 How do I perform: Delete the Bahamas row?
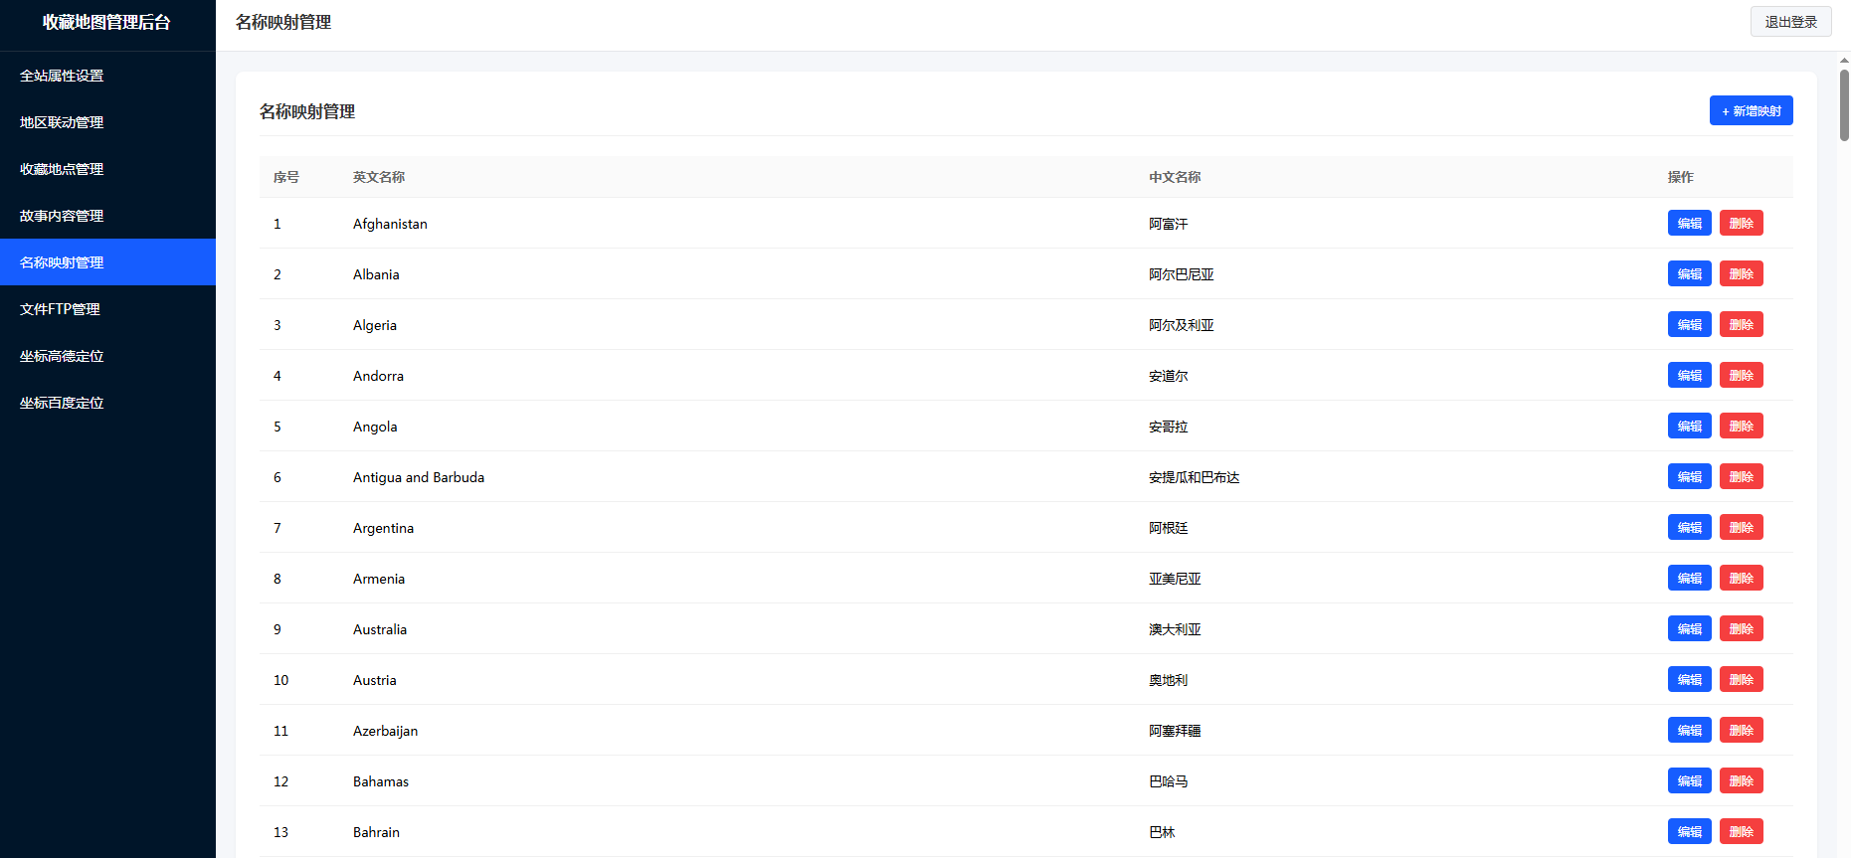coord(1741,780)
